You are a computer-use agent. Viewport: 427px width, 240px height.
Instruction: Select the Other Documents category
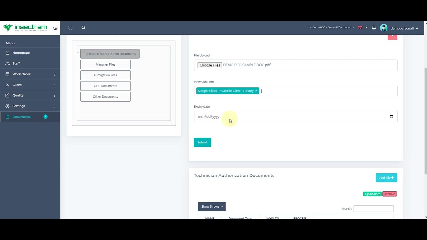105,96
